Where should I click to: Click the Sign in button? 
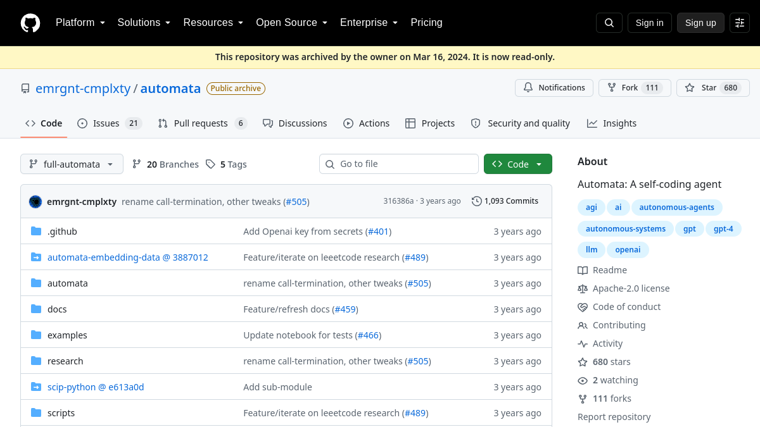pos(650,23)
